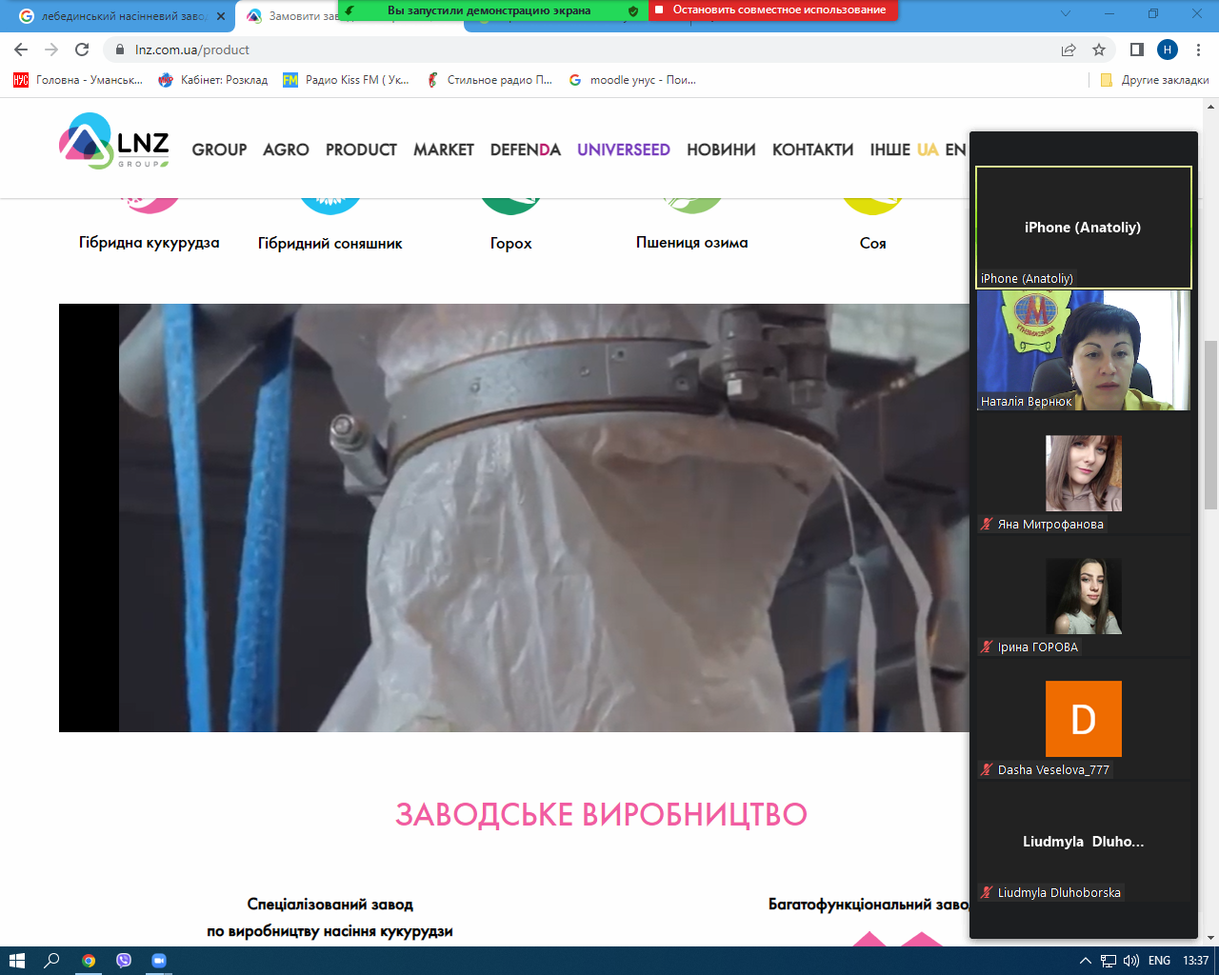Click the ЗАВОДСЬКЕ ВИРОБНИЦТВО heading

(x=601, y=815)
